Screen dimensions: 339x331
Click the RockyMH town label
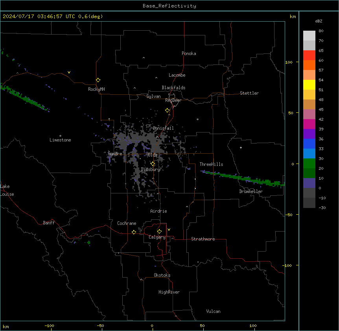click(96, 89)
